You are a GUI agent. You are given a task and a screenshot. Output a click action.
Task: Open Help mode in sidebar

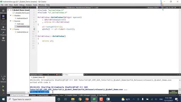click(x=3, y=39)
